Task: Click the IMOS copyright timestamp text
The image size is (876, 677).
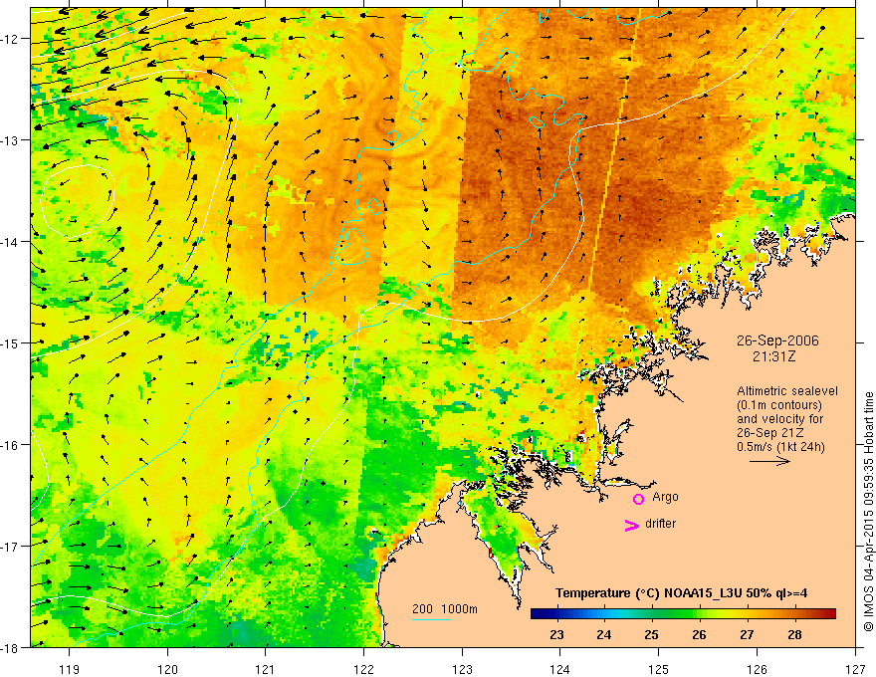Action: click(869, 513)
